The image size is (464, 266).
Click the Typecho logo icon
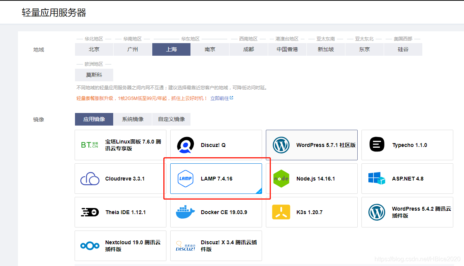(377, 145)
